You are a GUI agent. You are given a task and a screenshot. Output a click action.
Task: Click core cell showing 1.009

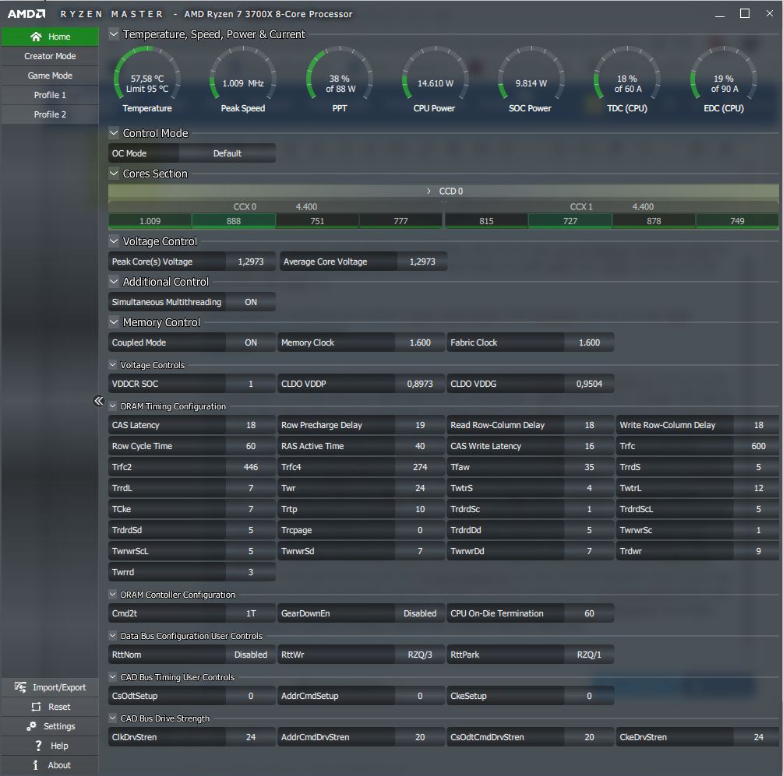click(x=150, y=221)
